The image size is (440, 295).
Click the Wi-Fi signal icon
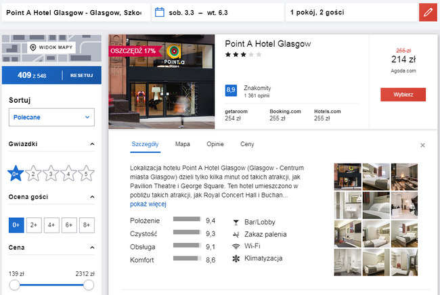pos(236,246)
